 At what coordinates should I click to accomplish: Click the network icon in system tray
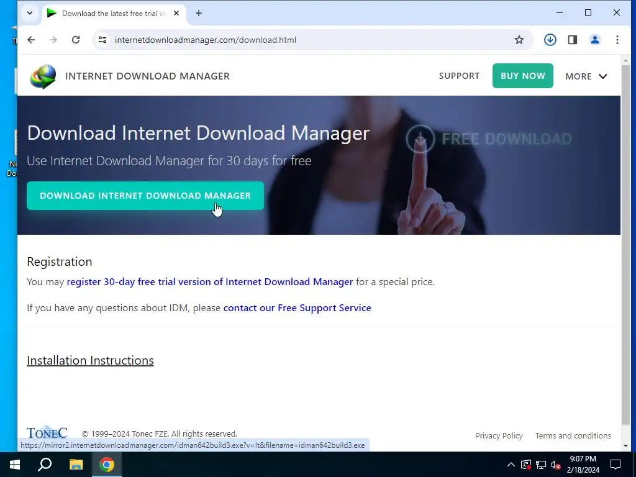[x=541, y=465]
